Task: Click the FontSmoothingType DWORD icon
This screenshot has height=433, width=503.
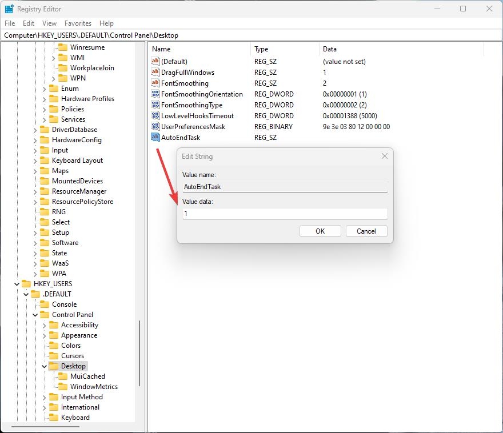Action: click(x=155, y=105)
